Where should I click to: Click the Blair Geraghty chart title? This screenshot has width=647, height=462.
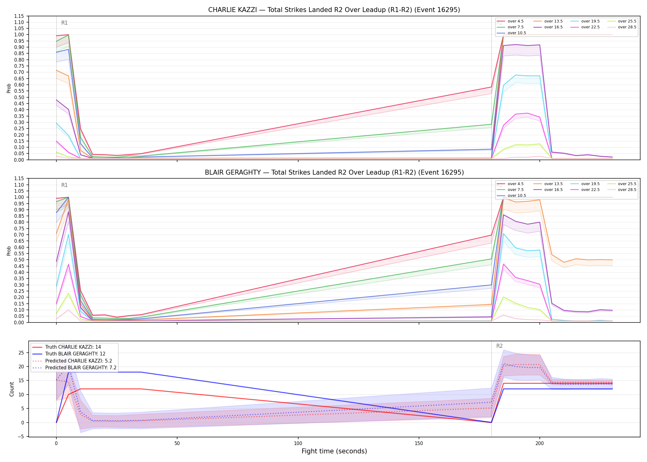pyautogui.click(x=334, y=172)
